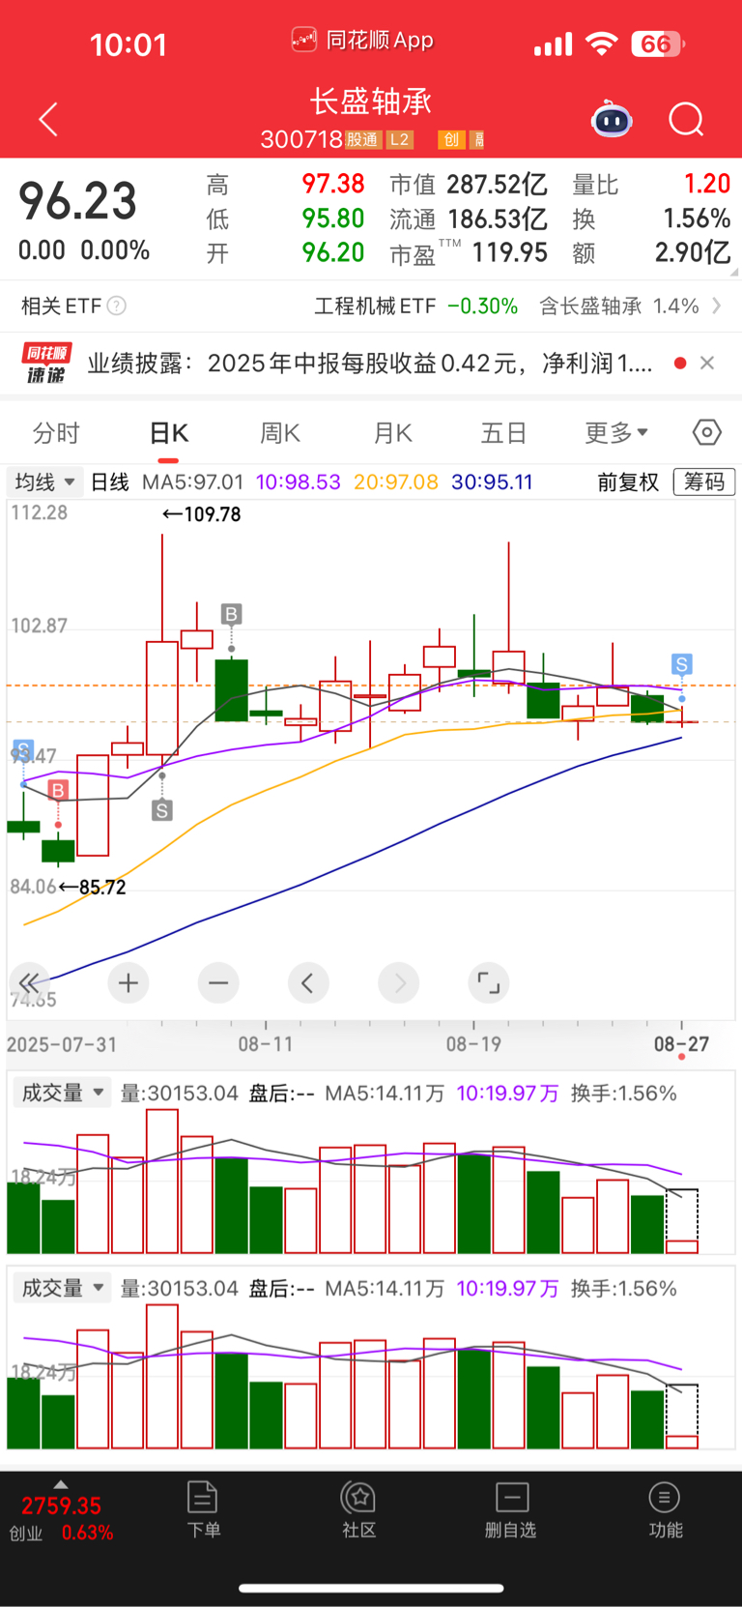Tap the red B marker near 85.72

(x=58, y=791)
